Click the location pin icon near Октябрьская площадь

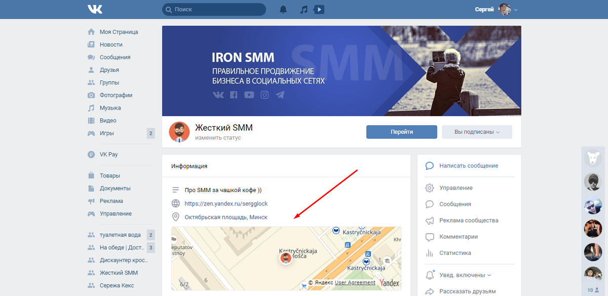[176, 217]
